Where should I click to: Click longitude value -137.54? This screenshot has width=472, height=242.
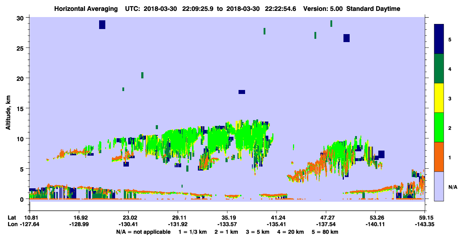(326, 225)
